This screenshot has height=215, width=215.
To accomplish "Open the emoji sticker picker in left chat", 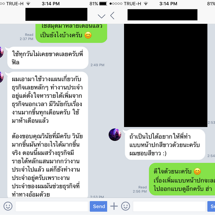I will (8, 206).
